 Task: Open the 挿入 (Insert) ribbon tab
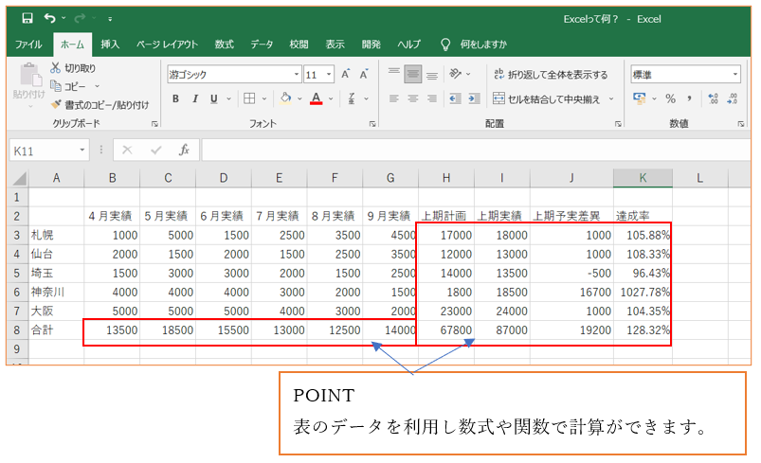[x=110, y=45]
